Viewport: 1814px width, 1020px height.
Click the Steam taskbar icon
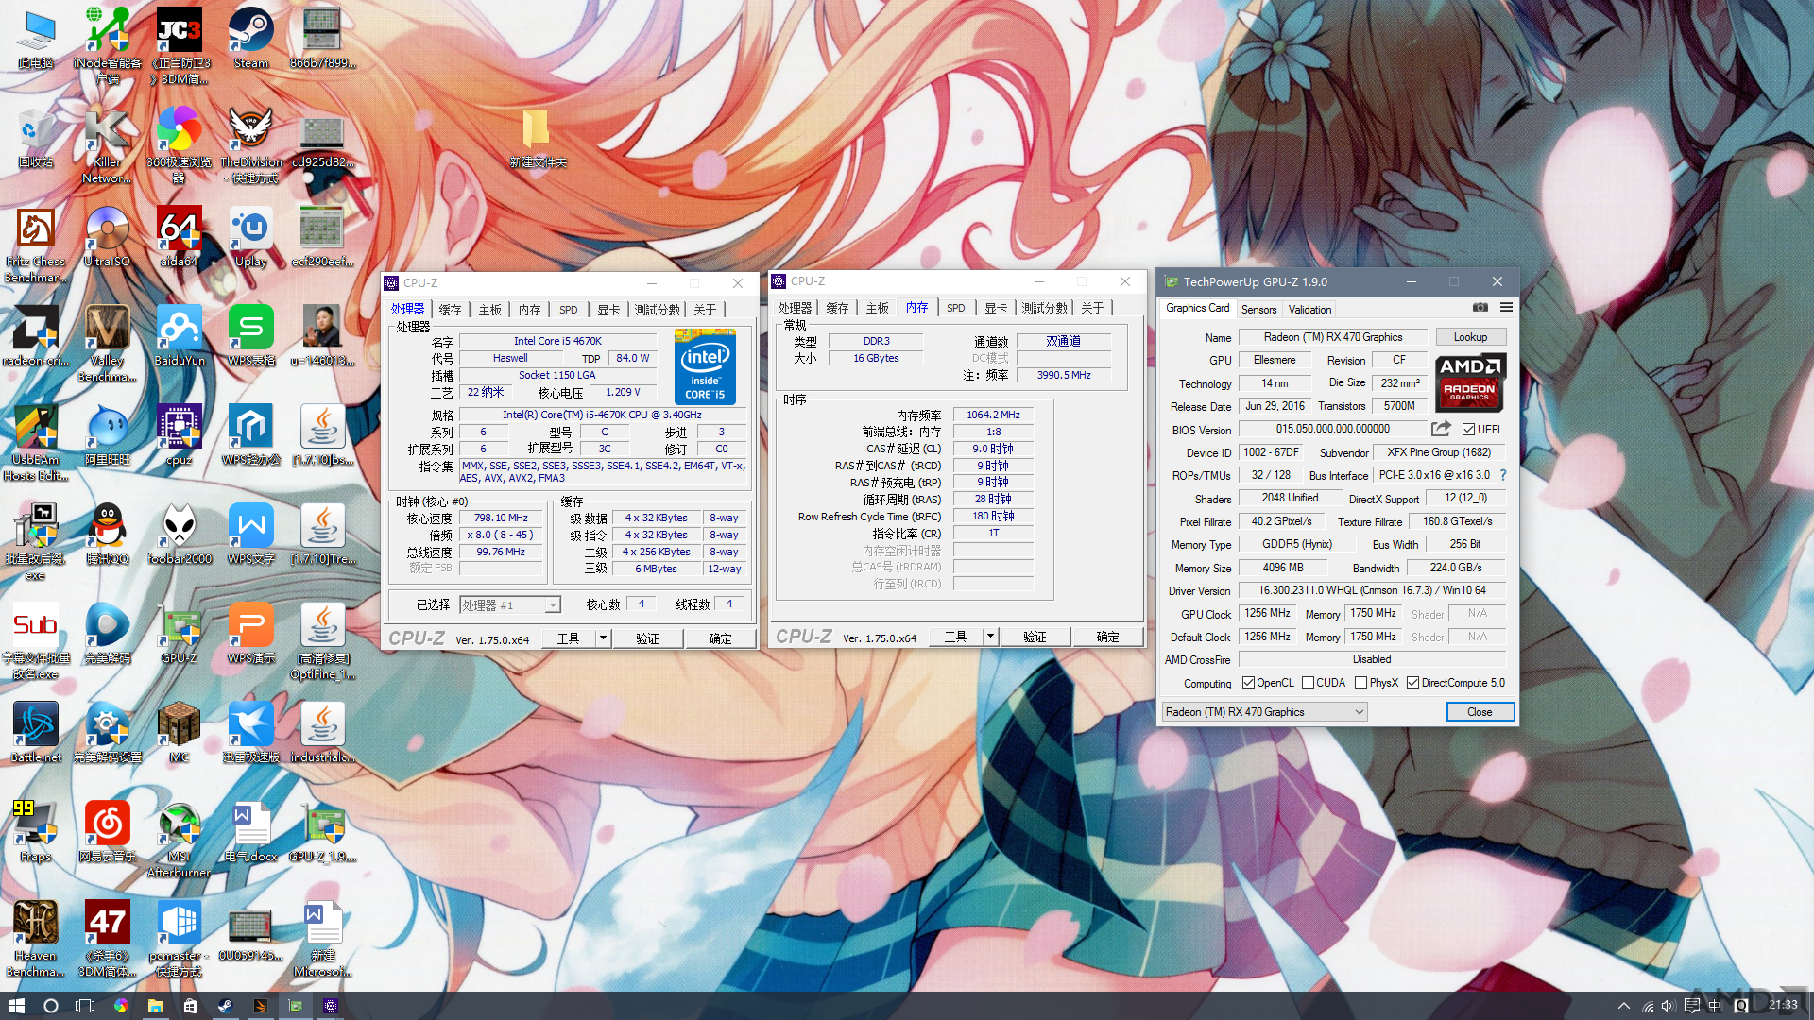(x=225, y=1006)
